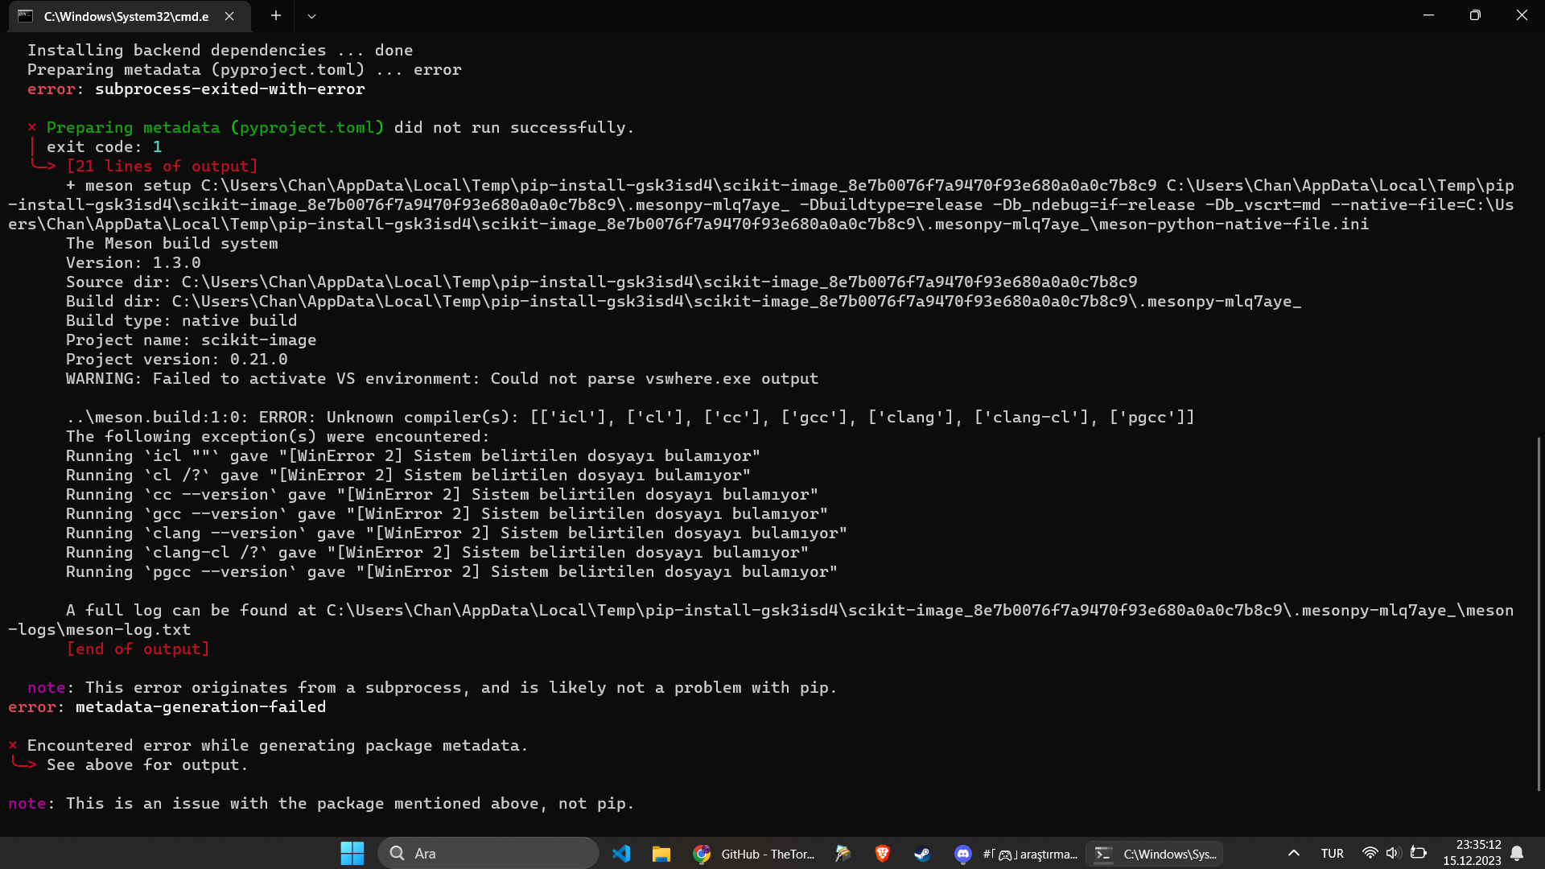Open Steam from the taskbar
Image resolution: width=1545 pixels, height=869 pixels.
point(922,854)
